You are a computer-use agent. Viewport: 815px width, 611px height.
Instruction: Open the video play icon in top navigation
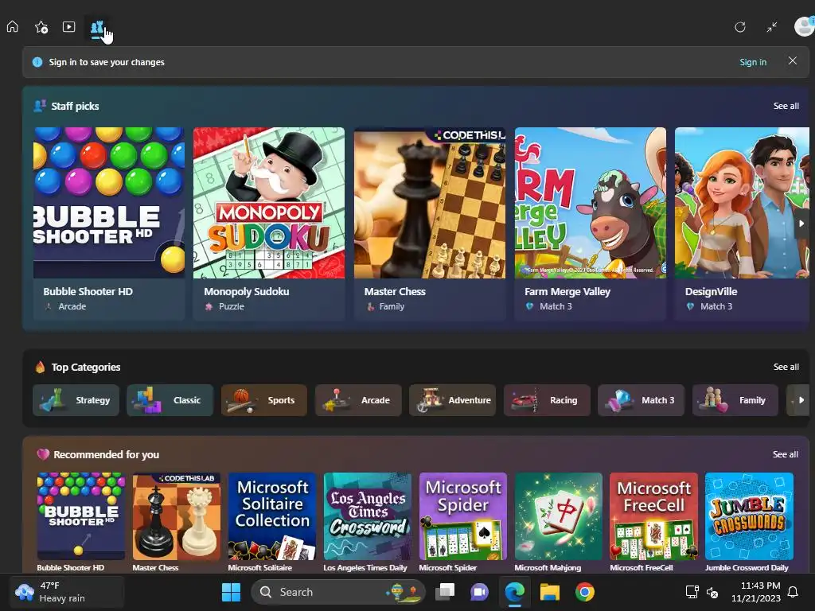68,26
